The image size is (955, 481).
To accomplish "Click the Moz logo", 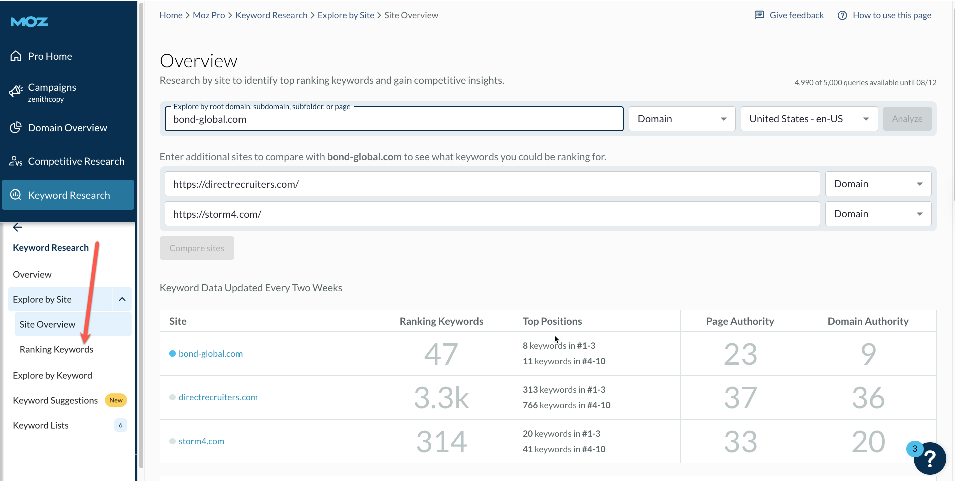I will pos(29,22).
